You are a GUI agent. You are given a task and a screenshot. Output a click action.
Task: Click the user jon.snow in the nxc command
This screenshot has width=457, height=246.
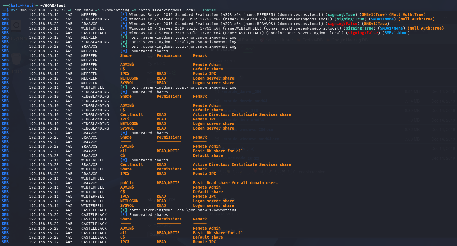point(84,10)
